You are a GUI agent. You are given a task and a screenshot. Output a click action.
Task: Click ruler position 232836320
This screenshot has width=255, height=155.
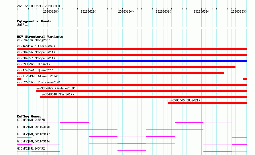coord(201,11)
